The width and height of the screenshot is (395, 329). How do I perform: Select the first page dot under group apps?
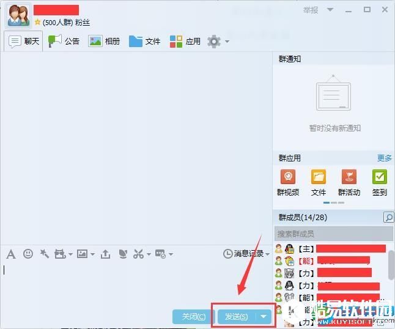[327, 202]
